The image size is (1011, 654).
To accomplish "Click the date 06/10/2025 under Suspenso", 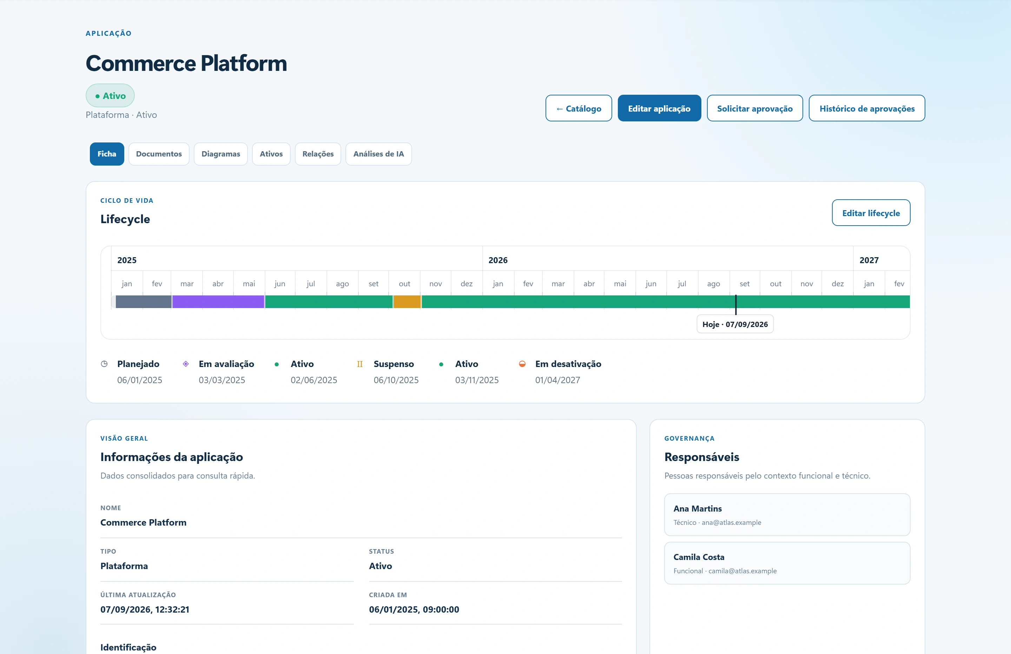I will pyautogui.click(x=396, y=380).
